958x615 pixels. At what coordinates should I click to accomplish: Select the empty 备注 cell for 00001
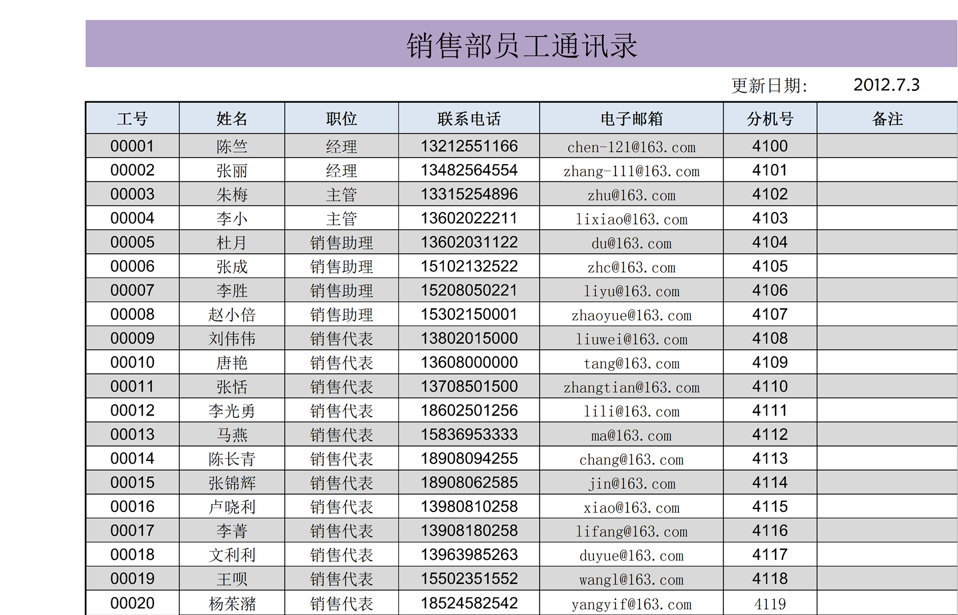[x=887, y=146]
